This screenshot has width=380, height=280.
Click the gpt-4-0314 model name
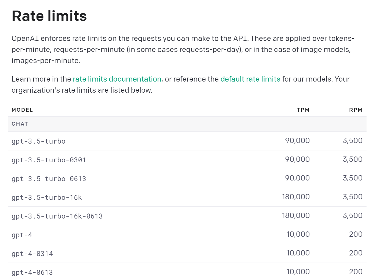point(32,254)
